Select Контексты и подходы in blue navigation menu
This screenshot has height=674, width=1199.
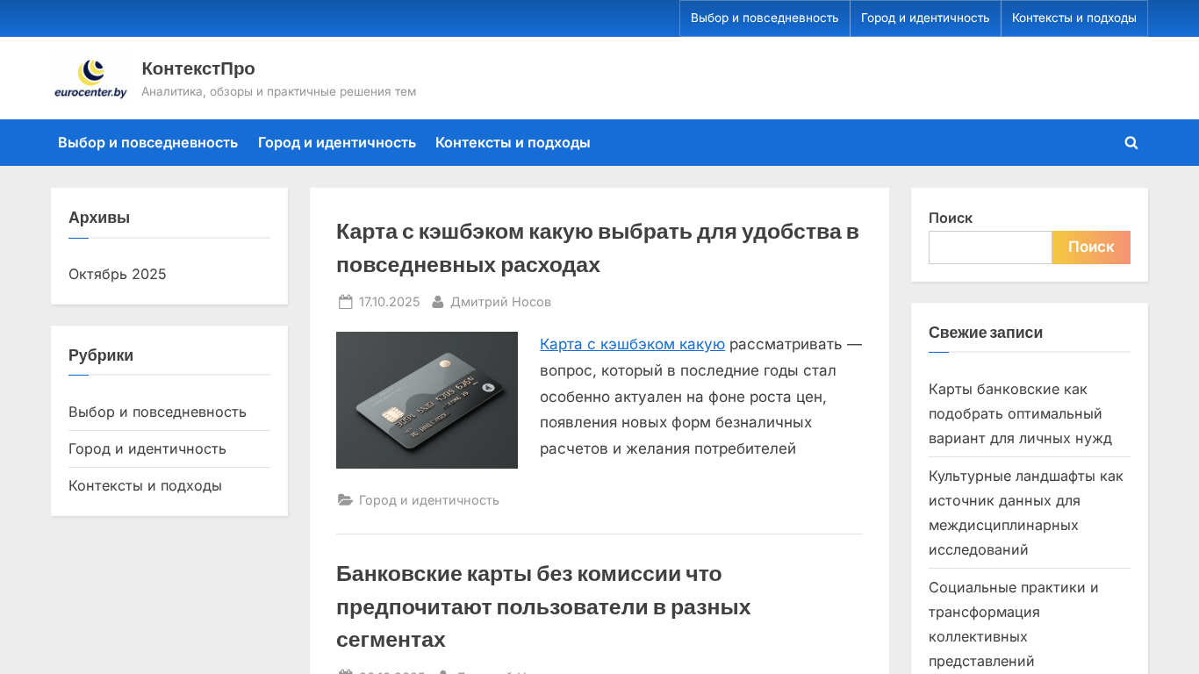click(513, 142)
